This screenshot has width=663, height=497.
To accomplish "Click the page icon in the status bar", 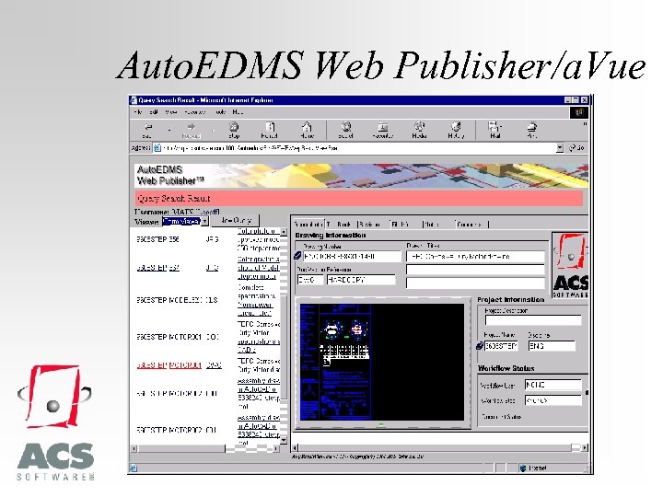I will click(x=134, y=468).
